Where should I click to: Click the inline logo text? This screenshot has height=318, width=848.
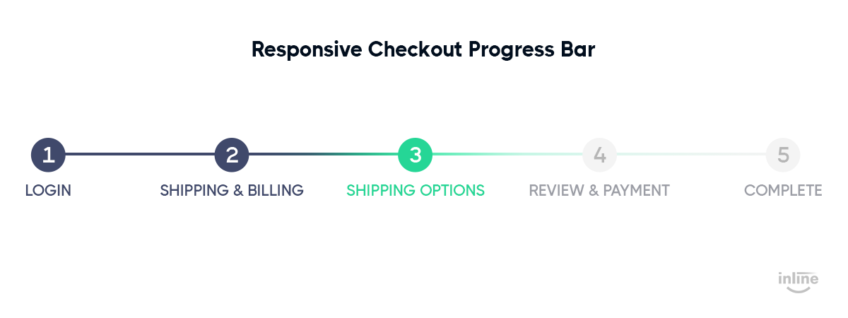click(x=799, y=278)
